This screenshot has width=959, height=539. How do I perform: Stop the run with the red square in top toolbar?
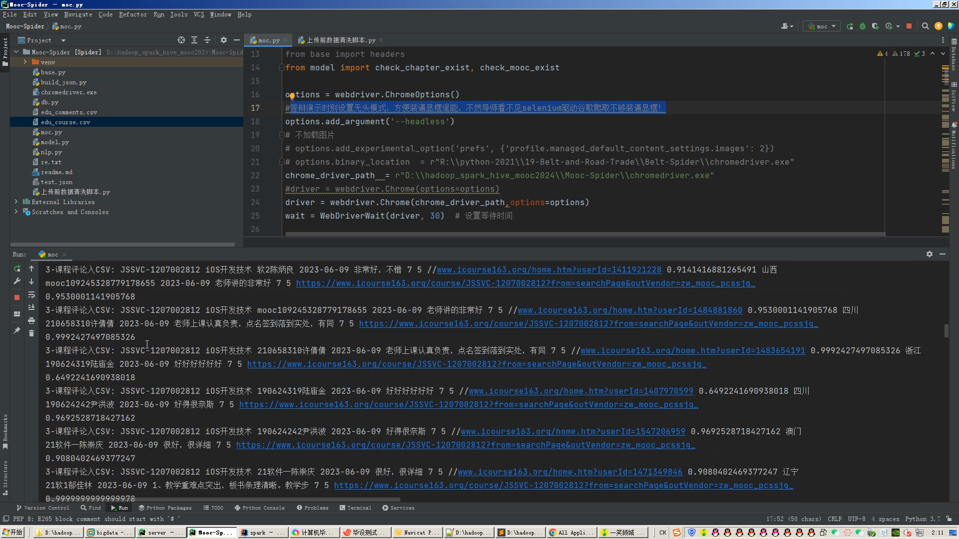click(x=909, y=26)
